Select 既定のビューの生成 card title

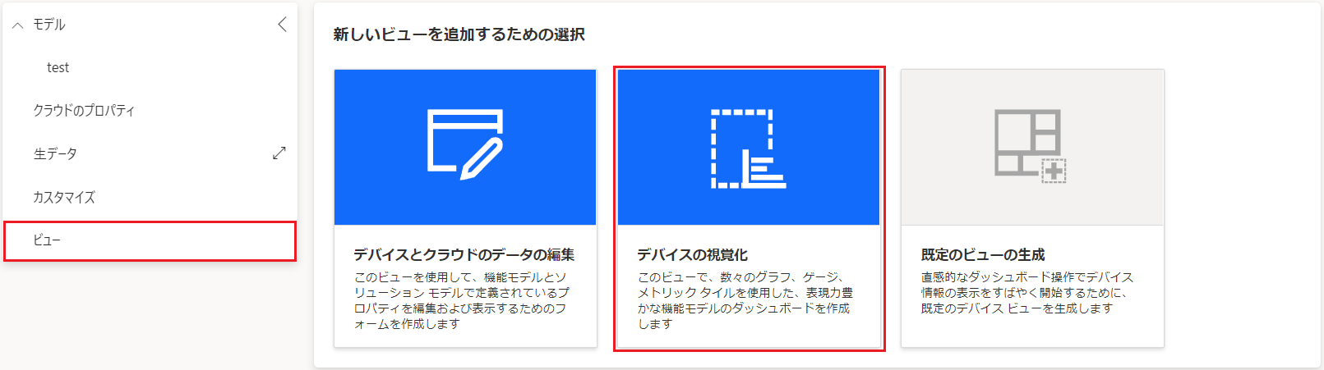click(983, 254)
